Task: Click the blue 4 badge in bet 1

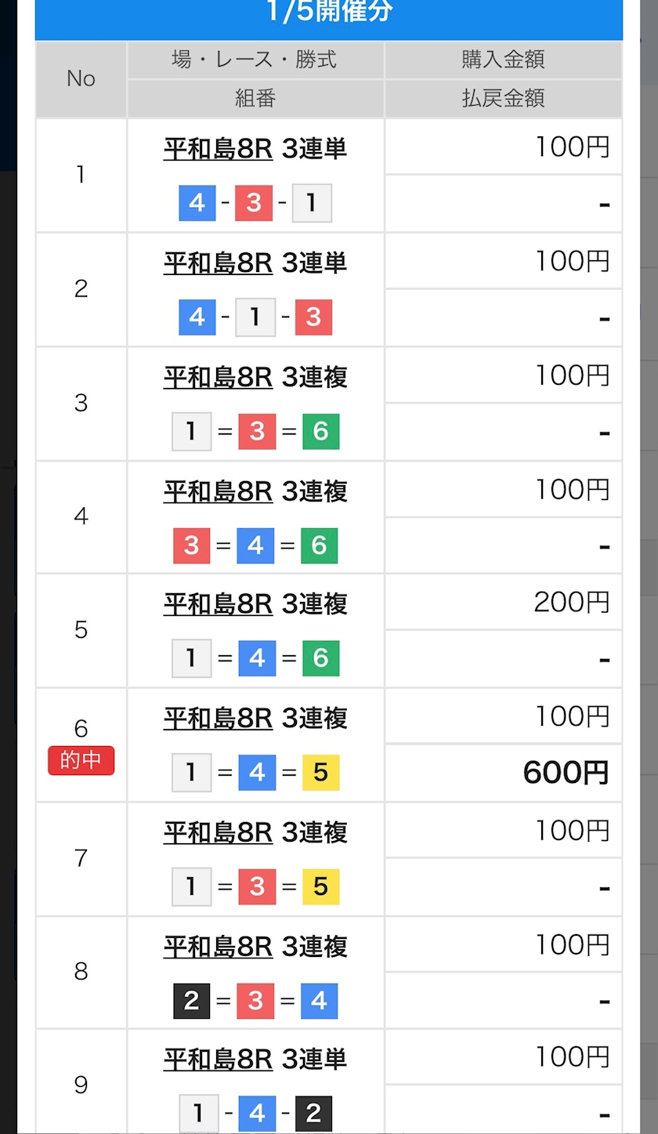Action: click(x=197, y=204)
